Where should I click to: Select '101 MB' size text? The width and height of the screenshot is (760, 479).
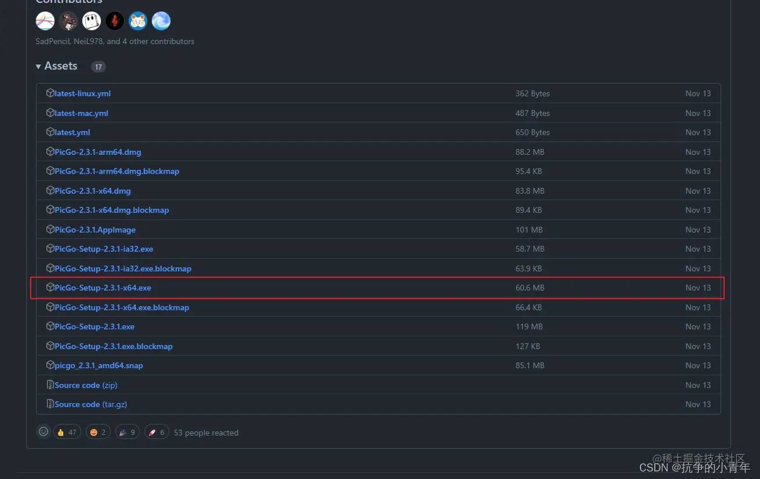(x=529, y=230)
